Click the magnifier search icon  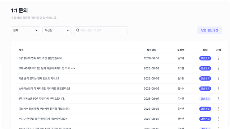77,30
